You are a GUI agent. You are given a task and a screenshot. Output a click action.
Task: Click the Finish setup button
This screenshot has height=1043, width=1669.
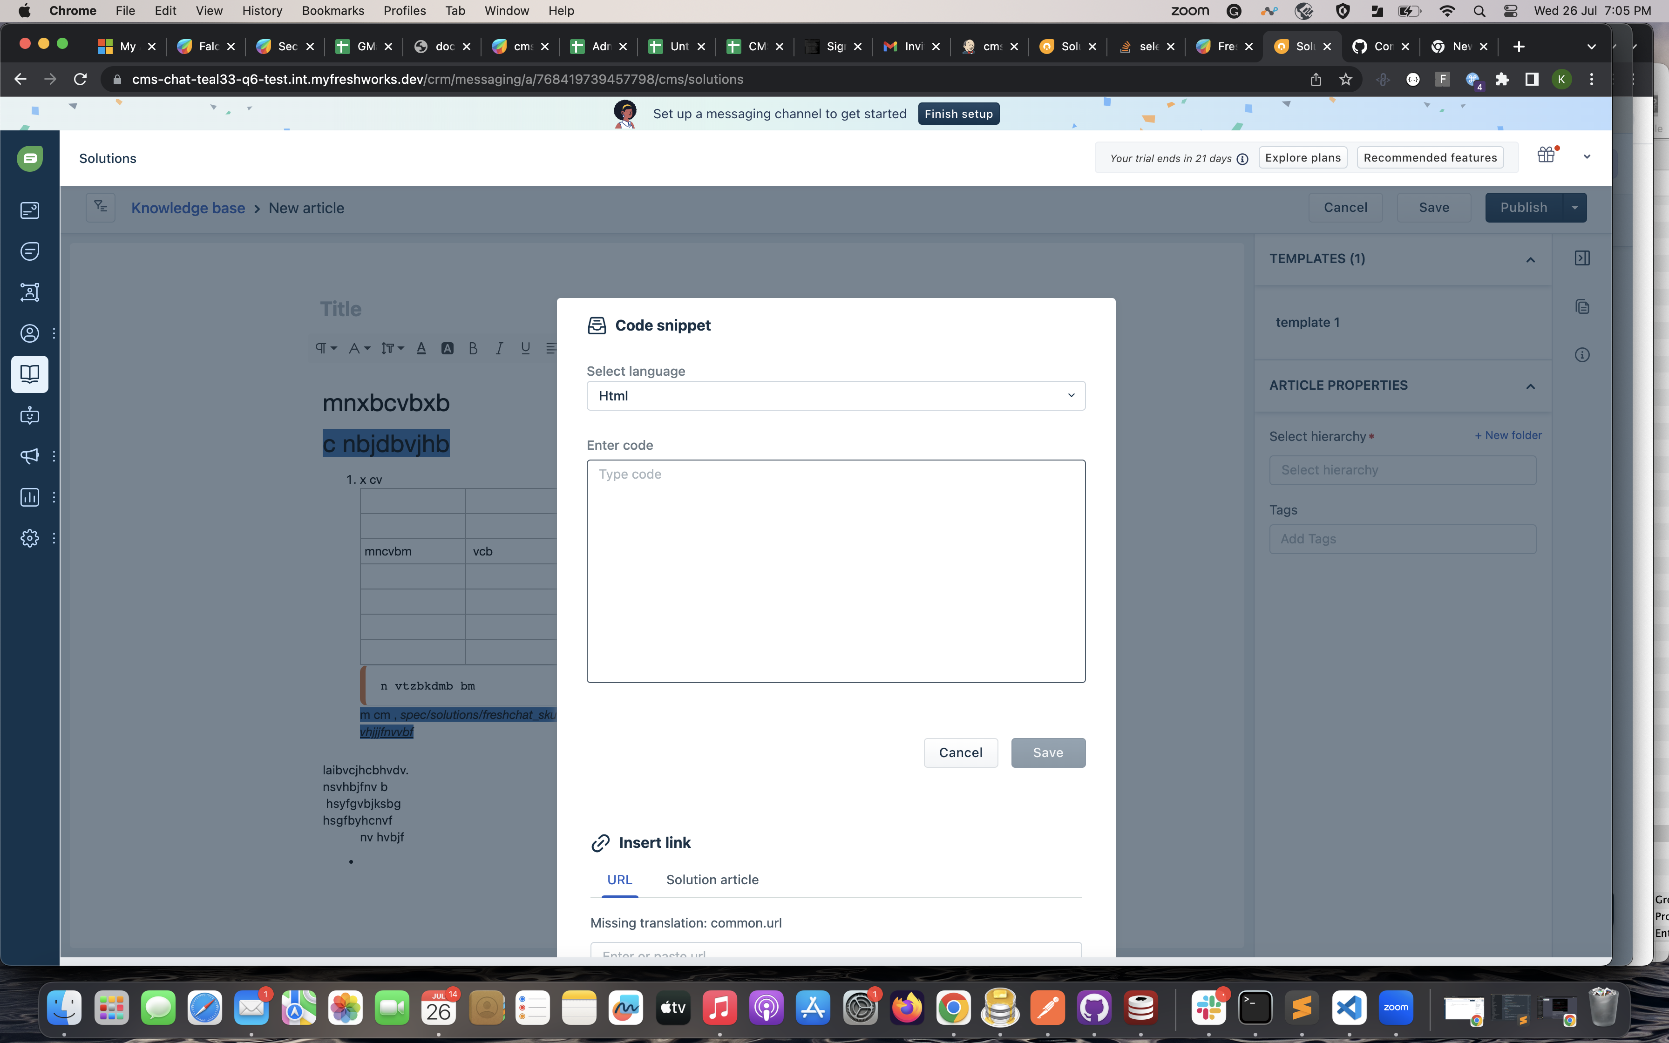pyautogui.click(x=958, y=114)
